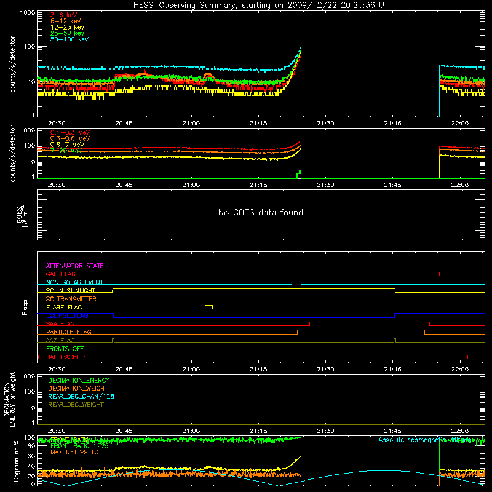Click the 0.8-7 MeV legend label
The height and width of the screenshot is (492, 492).
[x=67, y=145]
